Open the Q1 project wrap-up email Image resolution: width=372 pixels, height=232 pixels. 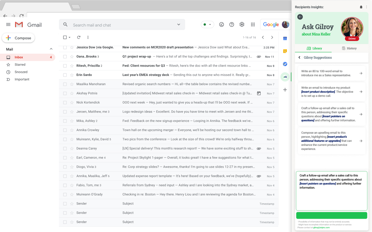[169, 57]
